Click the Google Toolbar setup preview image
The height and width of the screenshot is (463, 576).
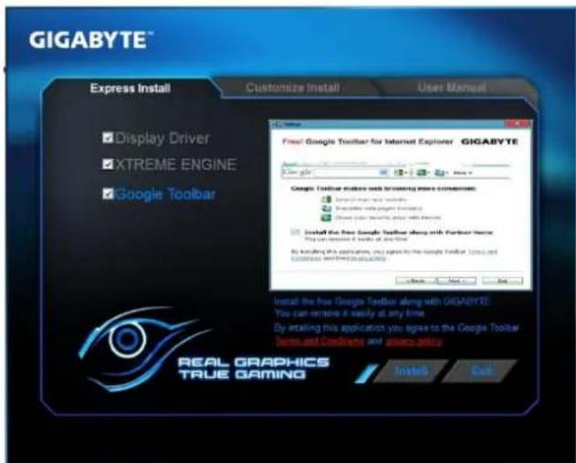(401, 205)
